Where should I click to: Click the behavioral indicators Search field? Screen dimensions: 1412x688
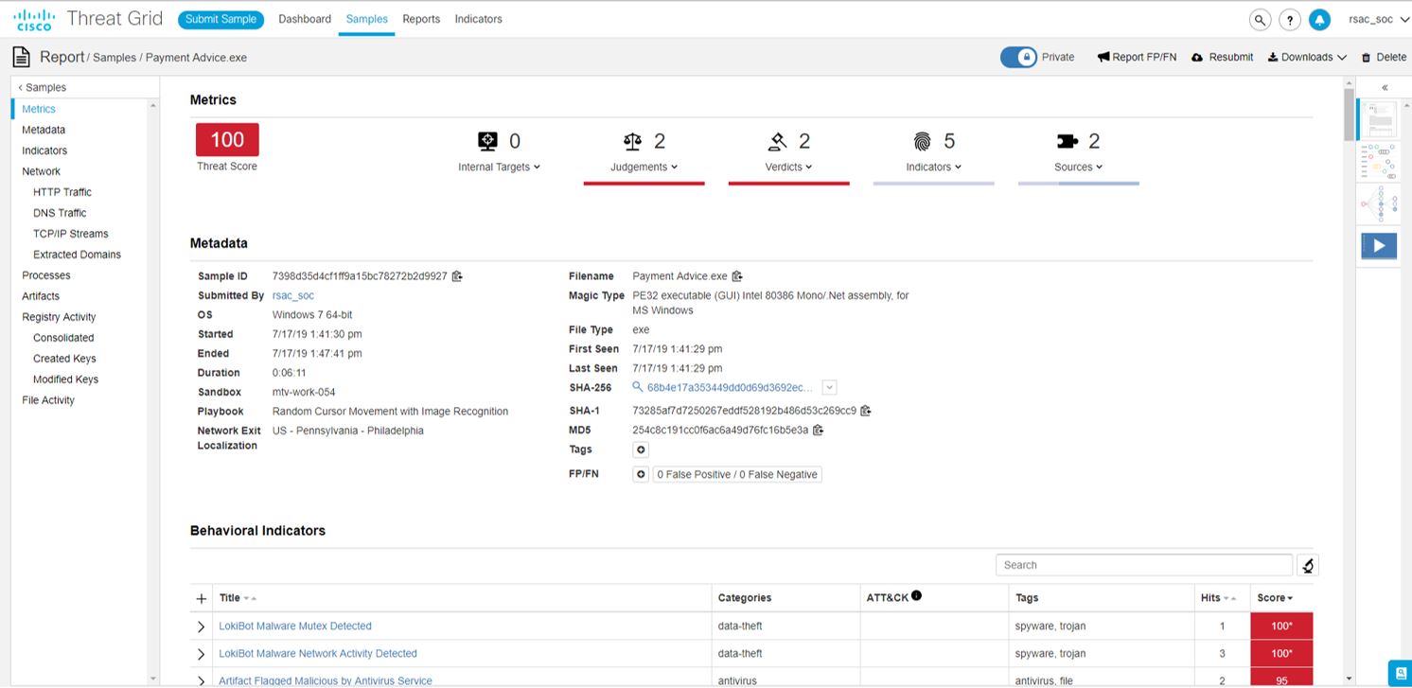[1143, 565]
